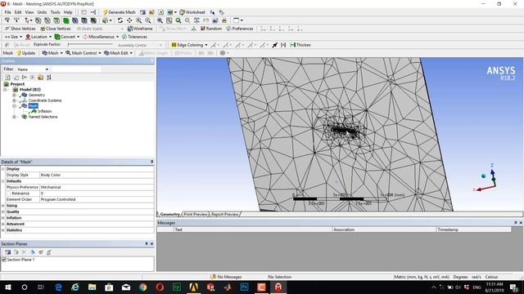Toggle Wireframe display mode

click(140, 29)
